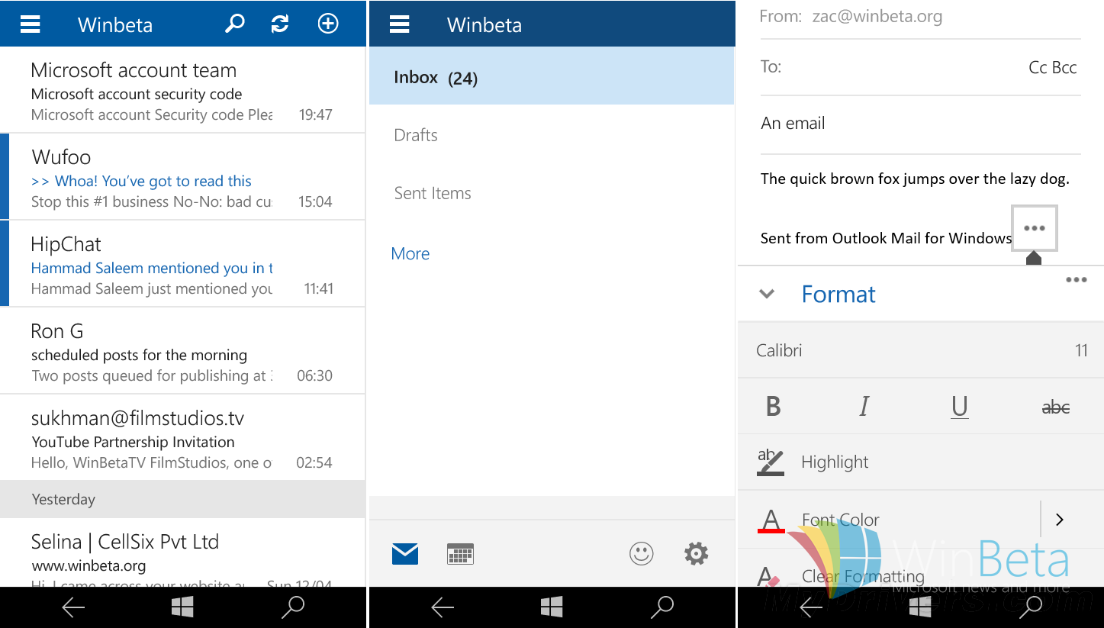Click Cc Bcc to add recipients
Viewport: 1104px width, 628px height.
click(x=1052, y=66)
